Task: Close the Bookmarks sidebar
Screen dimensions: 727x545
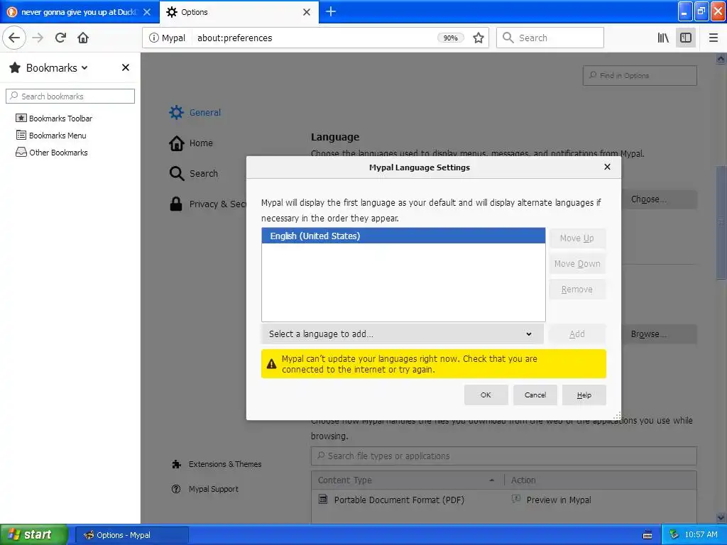Action: point(125,67)
